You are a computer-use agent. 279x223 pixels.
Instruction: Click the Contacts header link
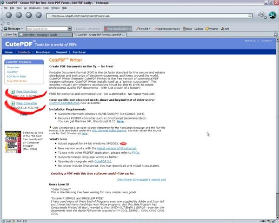tap(266, 41)
